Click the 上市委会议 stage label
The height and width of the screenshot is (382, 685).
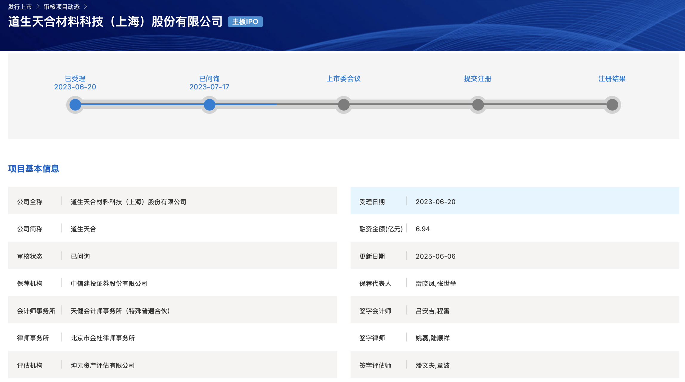click(344, 79)
